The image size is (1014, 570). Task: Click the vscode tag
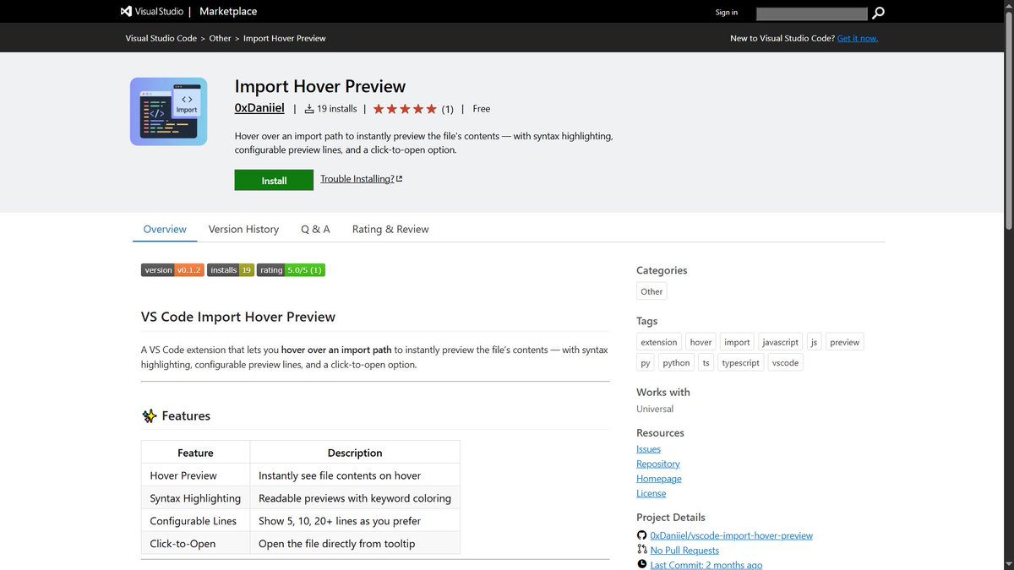pyautogui.click(x=785, y=362)
